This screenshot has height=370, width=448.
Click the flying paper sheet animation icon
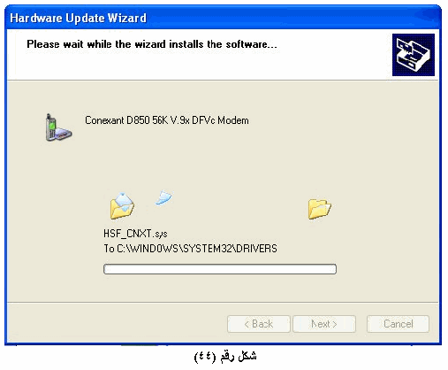coord(163,197)
